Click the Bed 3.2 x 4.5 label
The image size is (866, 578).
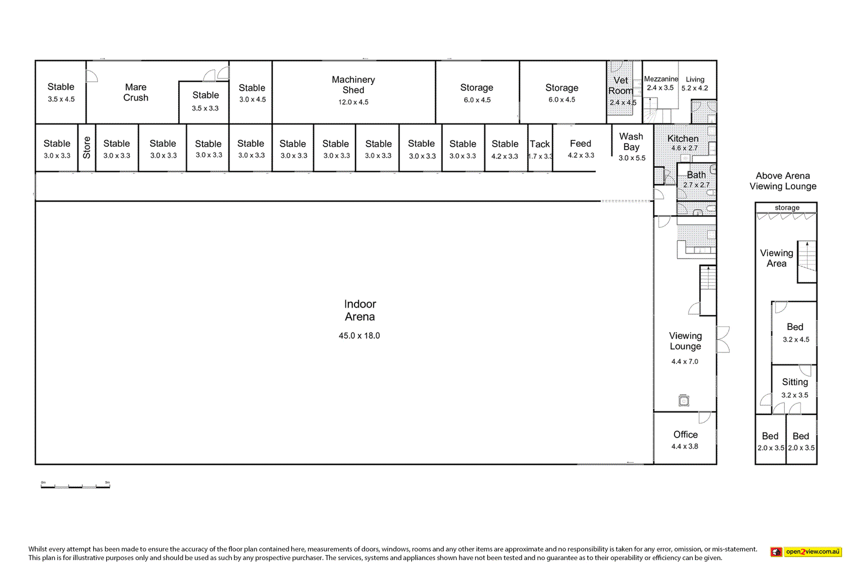(796, 333)
